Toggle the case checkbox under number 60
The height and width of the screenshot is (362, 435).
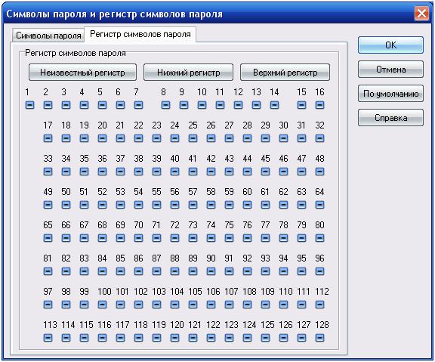(x=247, y=205)
